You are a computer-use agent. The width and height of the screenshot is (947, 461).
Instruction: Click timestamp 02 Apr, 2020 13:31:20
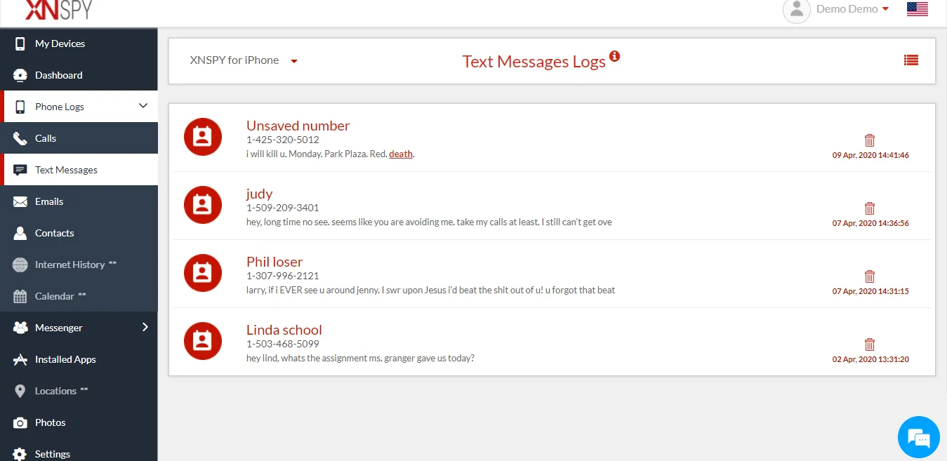(870, 359)
